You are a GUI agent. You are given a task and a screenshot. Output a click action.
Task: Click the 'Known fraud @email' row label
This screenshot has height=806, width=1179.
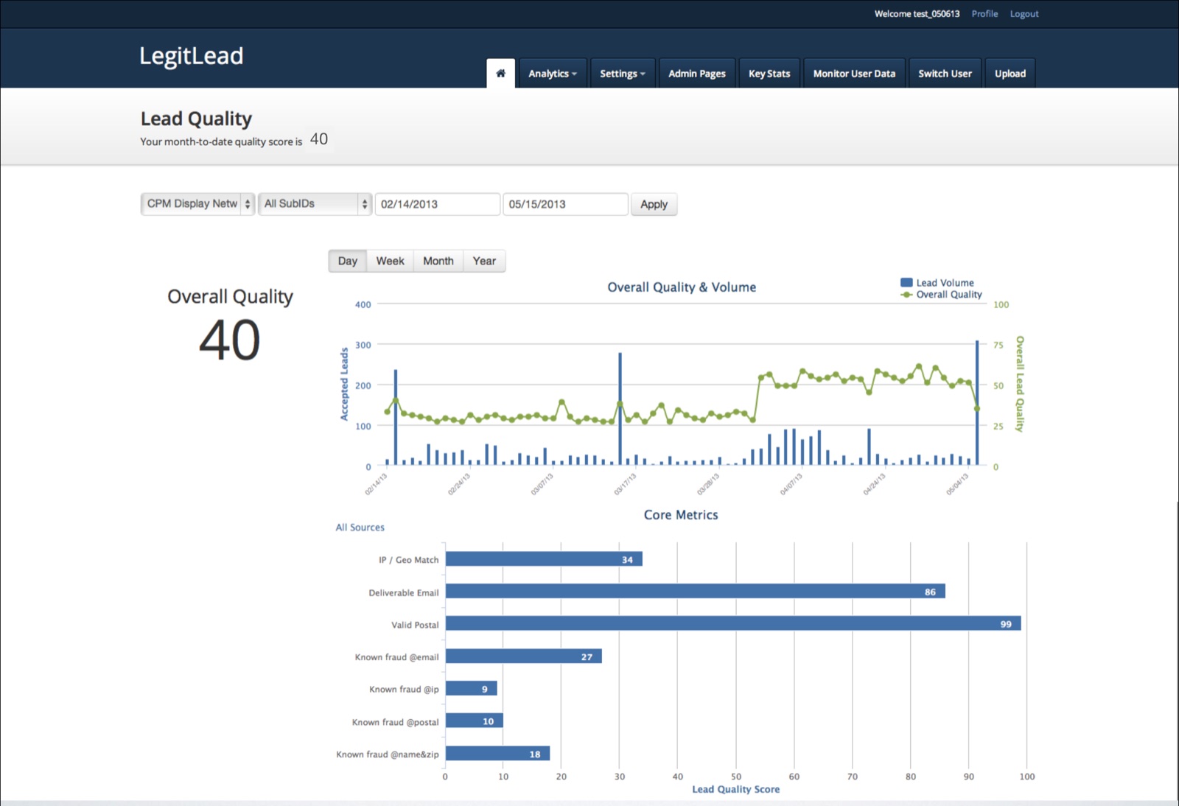396,657
